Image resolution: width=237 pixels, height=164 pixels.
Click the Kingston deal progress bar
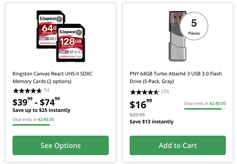coord(33,125)
